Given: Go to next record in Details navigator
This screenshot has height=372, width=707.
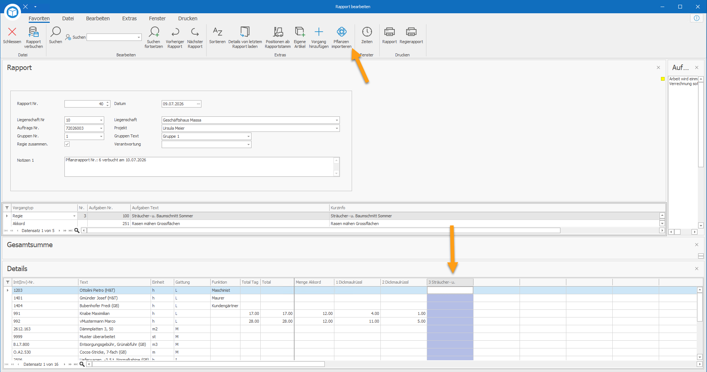Looking at the screenshot, I should click(64, 364).
